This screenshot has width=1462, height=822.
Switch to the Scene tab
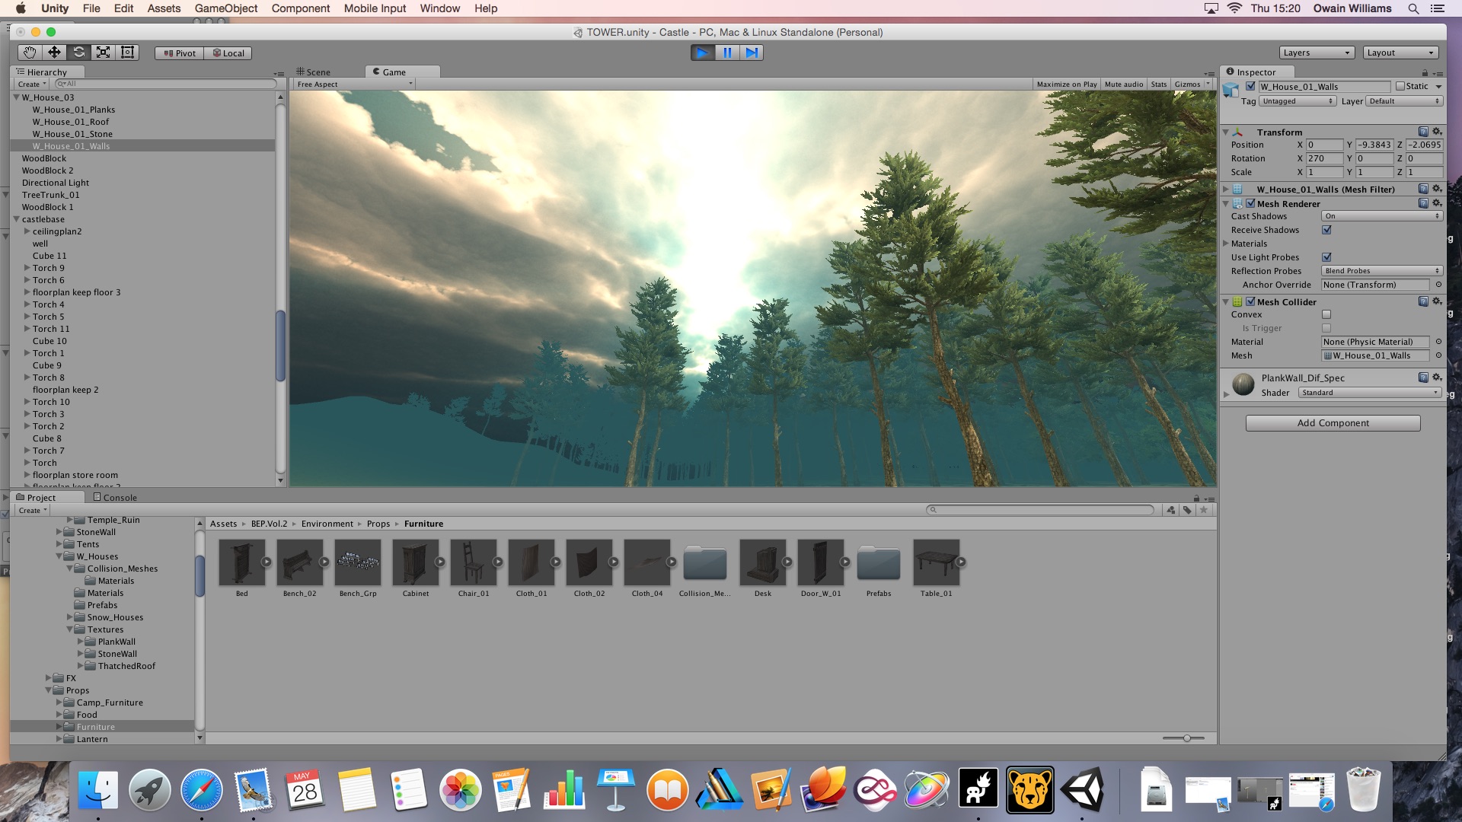tap(314, 72)
